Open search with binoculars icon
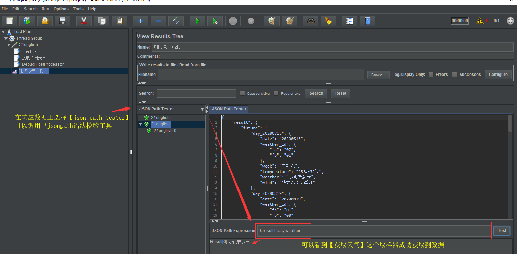Viewport: 517px width, 254px height. point(311,21)
